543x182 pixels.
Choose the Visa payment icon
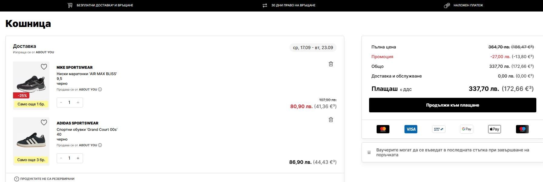(411, 129)
